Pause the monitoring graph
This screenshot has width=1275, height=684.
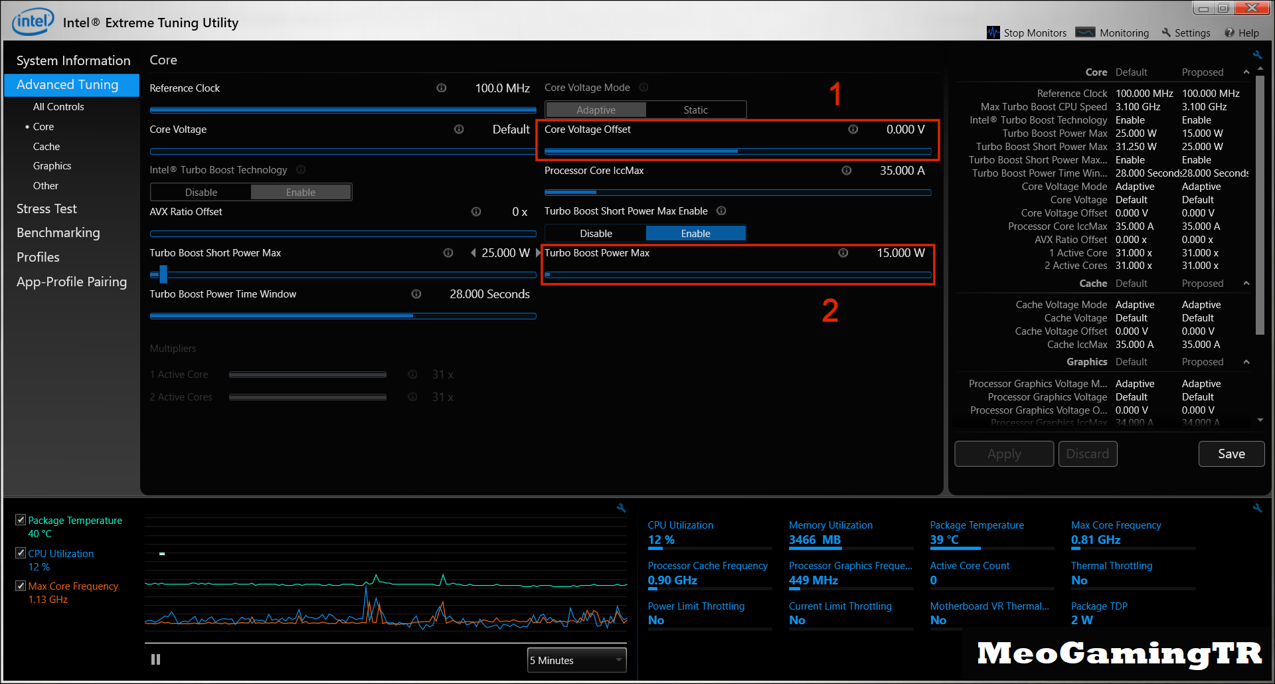pos(155,659)
